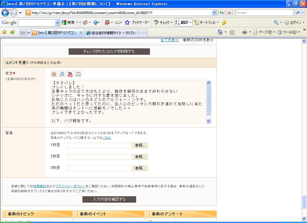Image resolution: width=307 pixels, height=223 pixels.
Task: Refresh the page with the refresh icon
Action: click(222, 13)
